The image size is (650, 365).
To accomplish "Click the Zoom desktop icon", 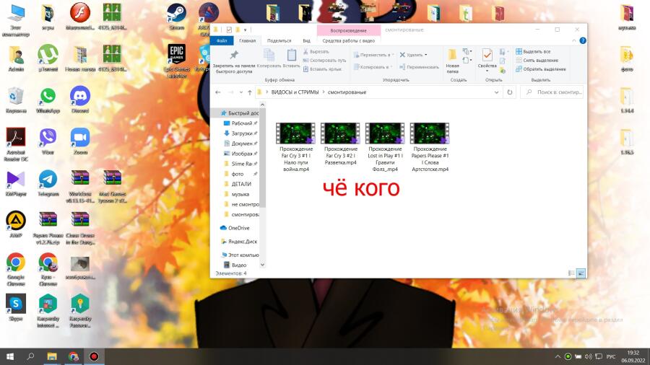I will click(x=80, y=141).
